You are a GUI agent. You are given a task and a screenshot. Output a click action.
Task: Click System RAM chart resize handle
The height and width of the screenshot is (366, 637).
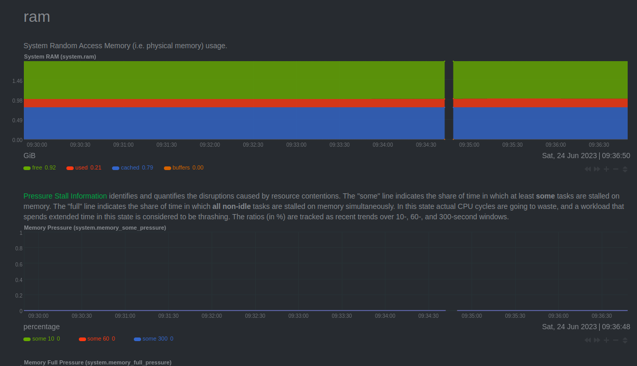coord(625,169)
